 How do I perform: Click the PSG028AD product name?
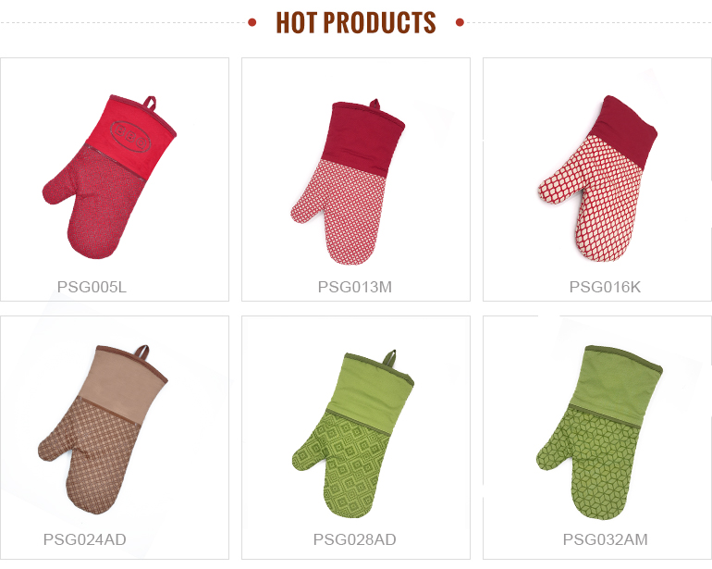tap(355, 539)
